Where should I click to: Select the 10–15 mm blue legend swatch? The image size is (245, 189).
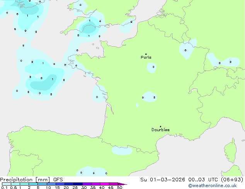click(x=51, y=184)
